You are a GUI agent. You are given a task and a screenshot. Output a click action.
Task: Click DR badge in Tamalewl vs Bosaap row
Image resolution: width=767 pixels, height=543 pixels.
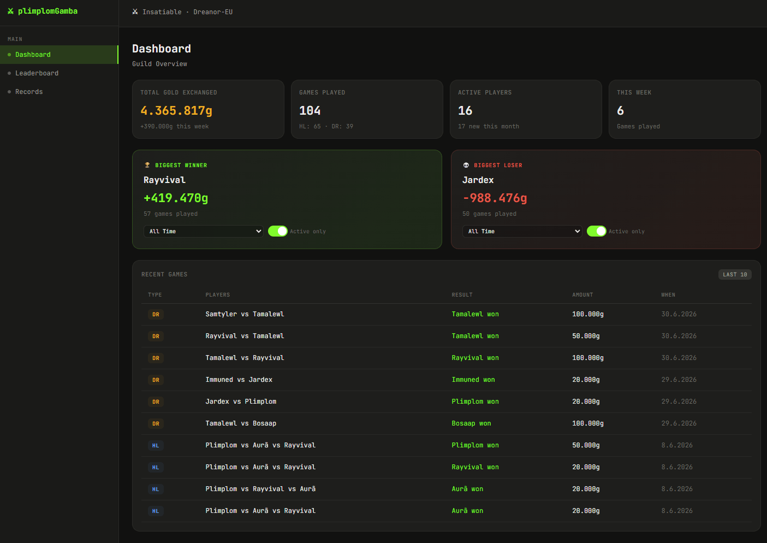[x=156, y=424]
